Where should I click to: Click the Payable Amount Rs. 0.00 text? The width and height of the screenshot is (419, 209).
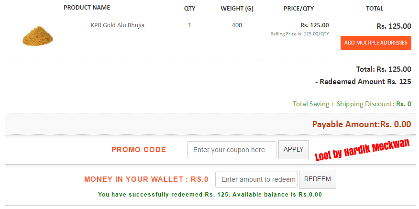coord(362,124)
